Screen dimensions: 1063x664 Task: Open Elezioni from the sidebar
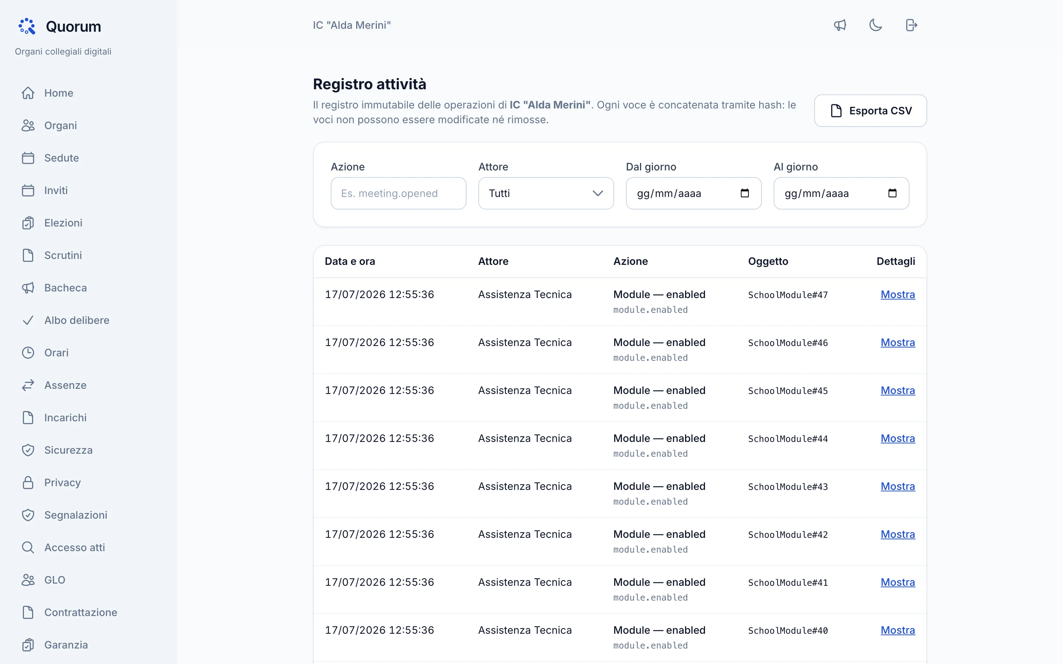pos(63,223)
